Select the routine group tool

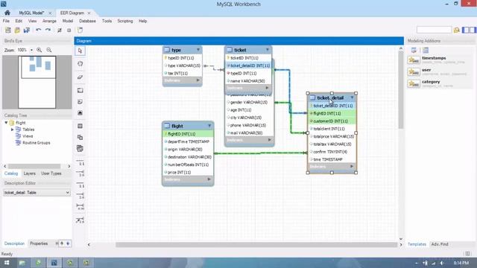pos(80,149)
